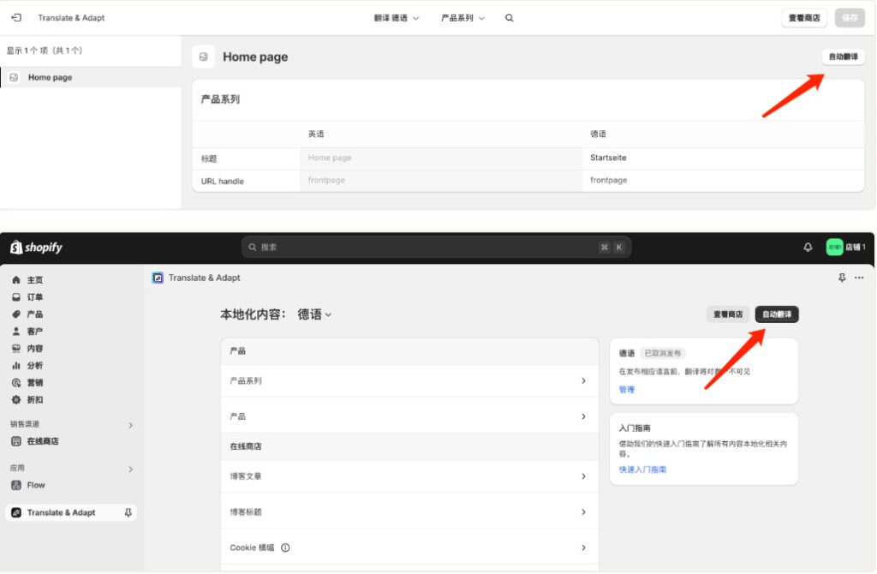The height and width of the screenshot is (574, 877).
Task: Select 在线商店 sales channel
Action: pyautogui.click(x=42, y=441)
